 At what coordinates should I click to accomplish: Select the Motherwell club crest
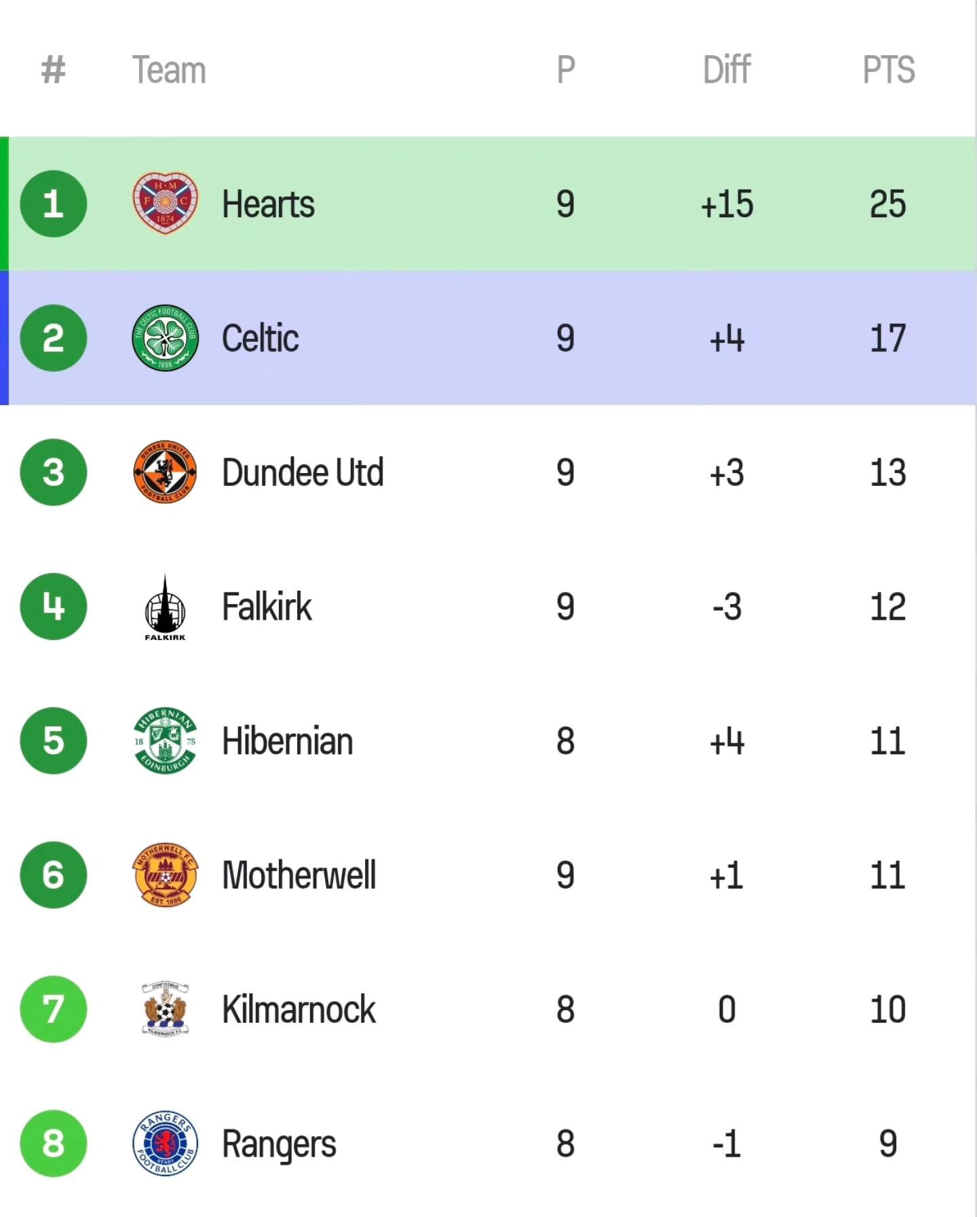(x=165, y=875)
